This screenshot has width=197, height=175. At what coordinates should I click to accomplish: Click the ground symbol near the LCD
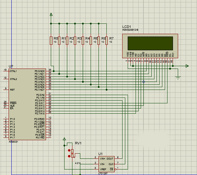pos(178,78)
